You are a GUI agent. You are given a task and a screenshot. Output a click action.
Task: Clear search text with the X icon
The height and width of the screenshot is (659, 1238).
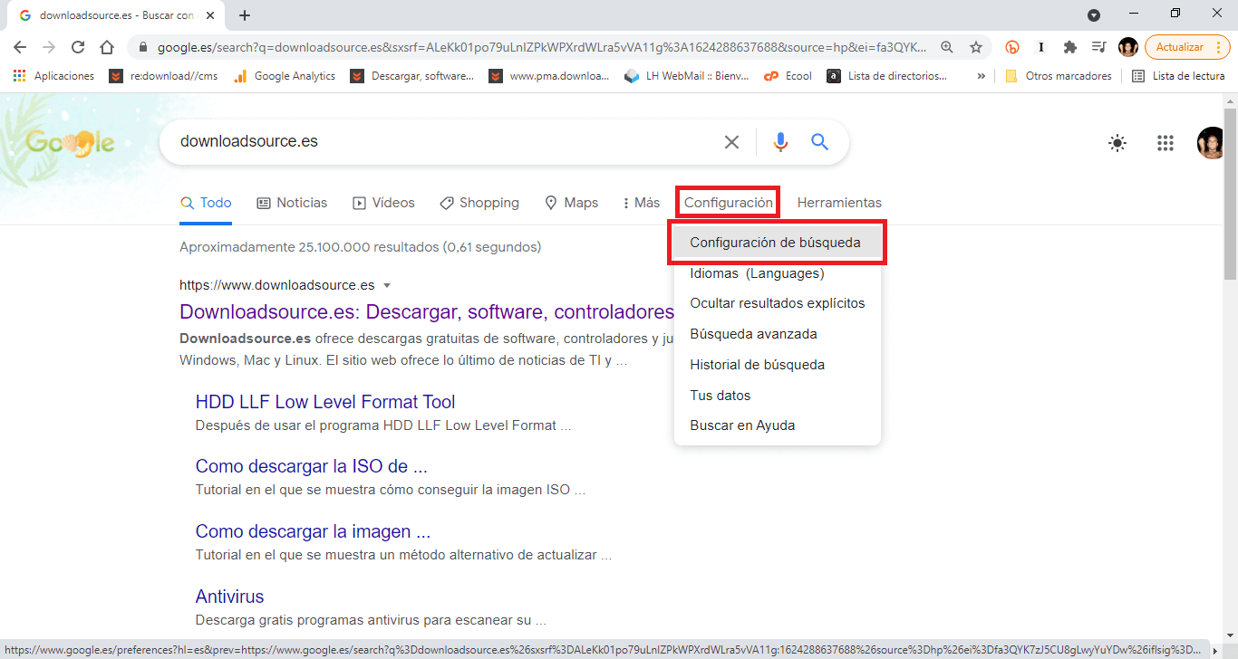tap(731, 142)
